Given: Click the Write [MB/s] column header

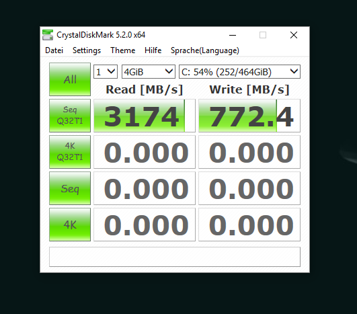Looking at the screenshot, I should pos(249,89).
